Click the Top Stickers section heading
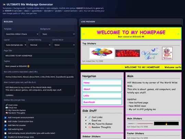Screen dimensions: 185x139 click(89, 44)
